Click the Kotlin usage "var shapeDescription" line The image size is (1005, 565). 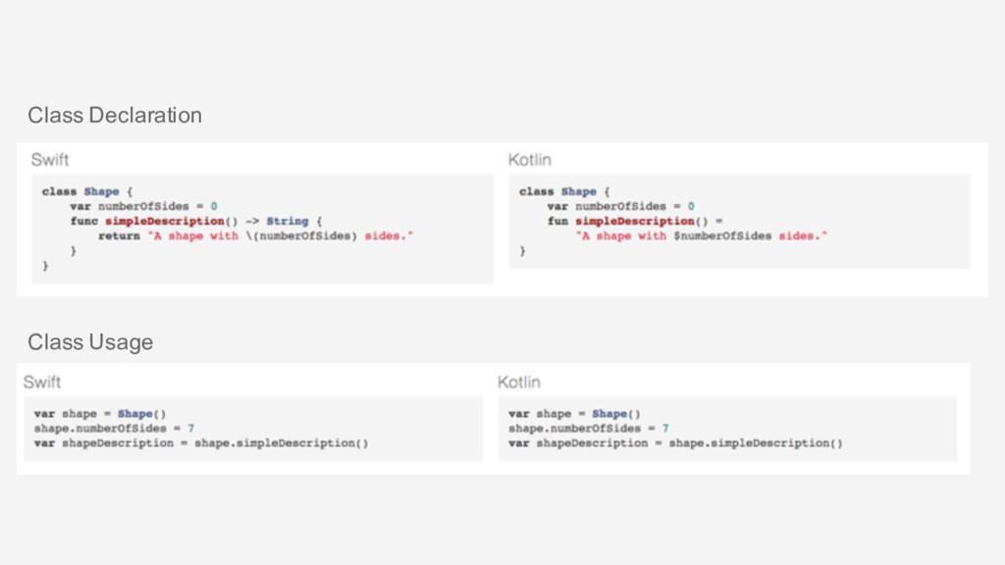tap(675, 443)
